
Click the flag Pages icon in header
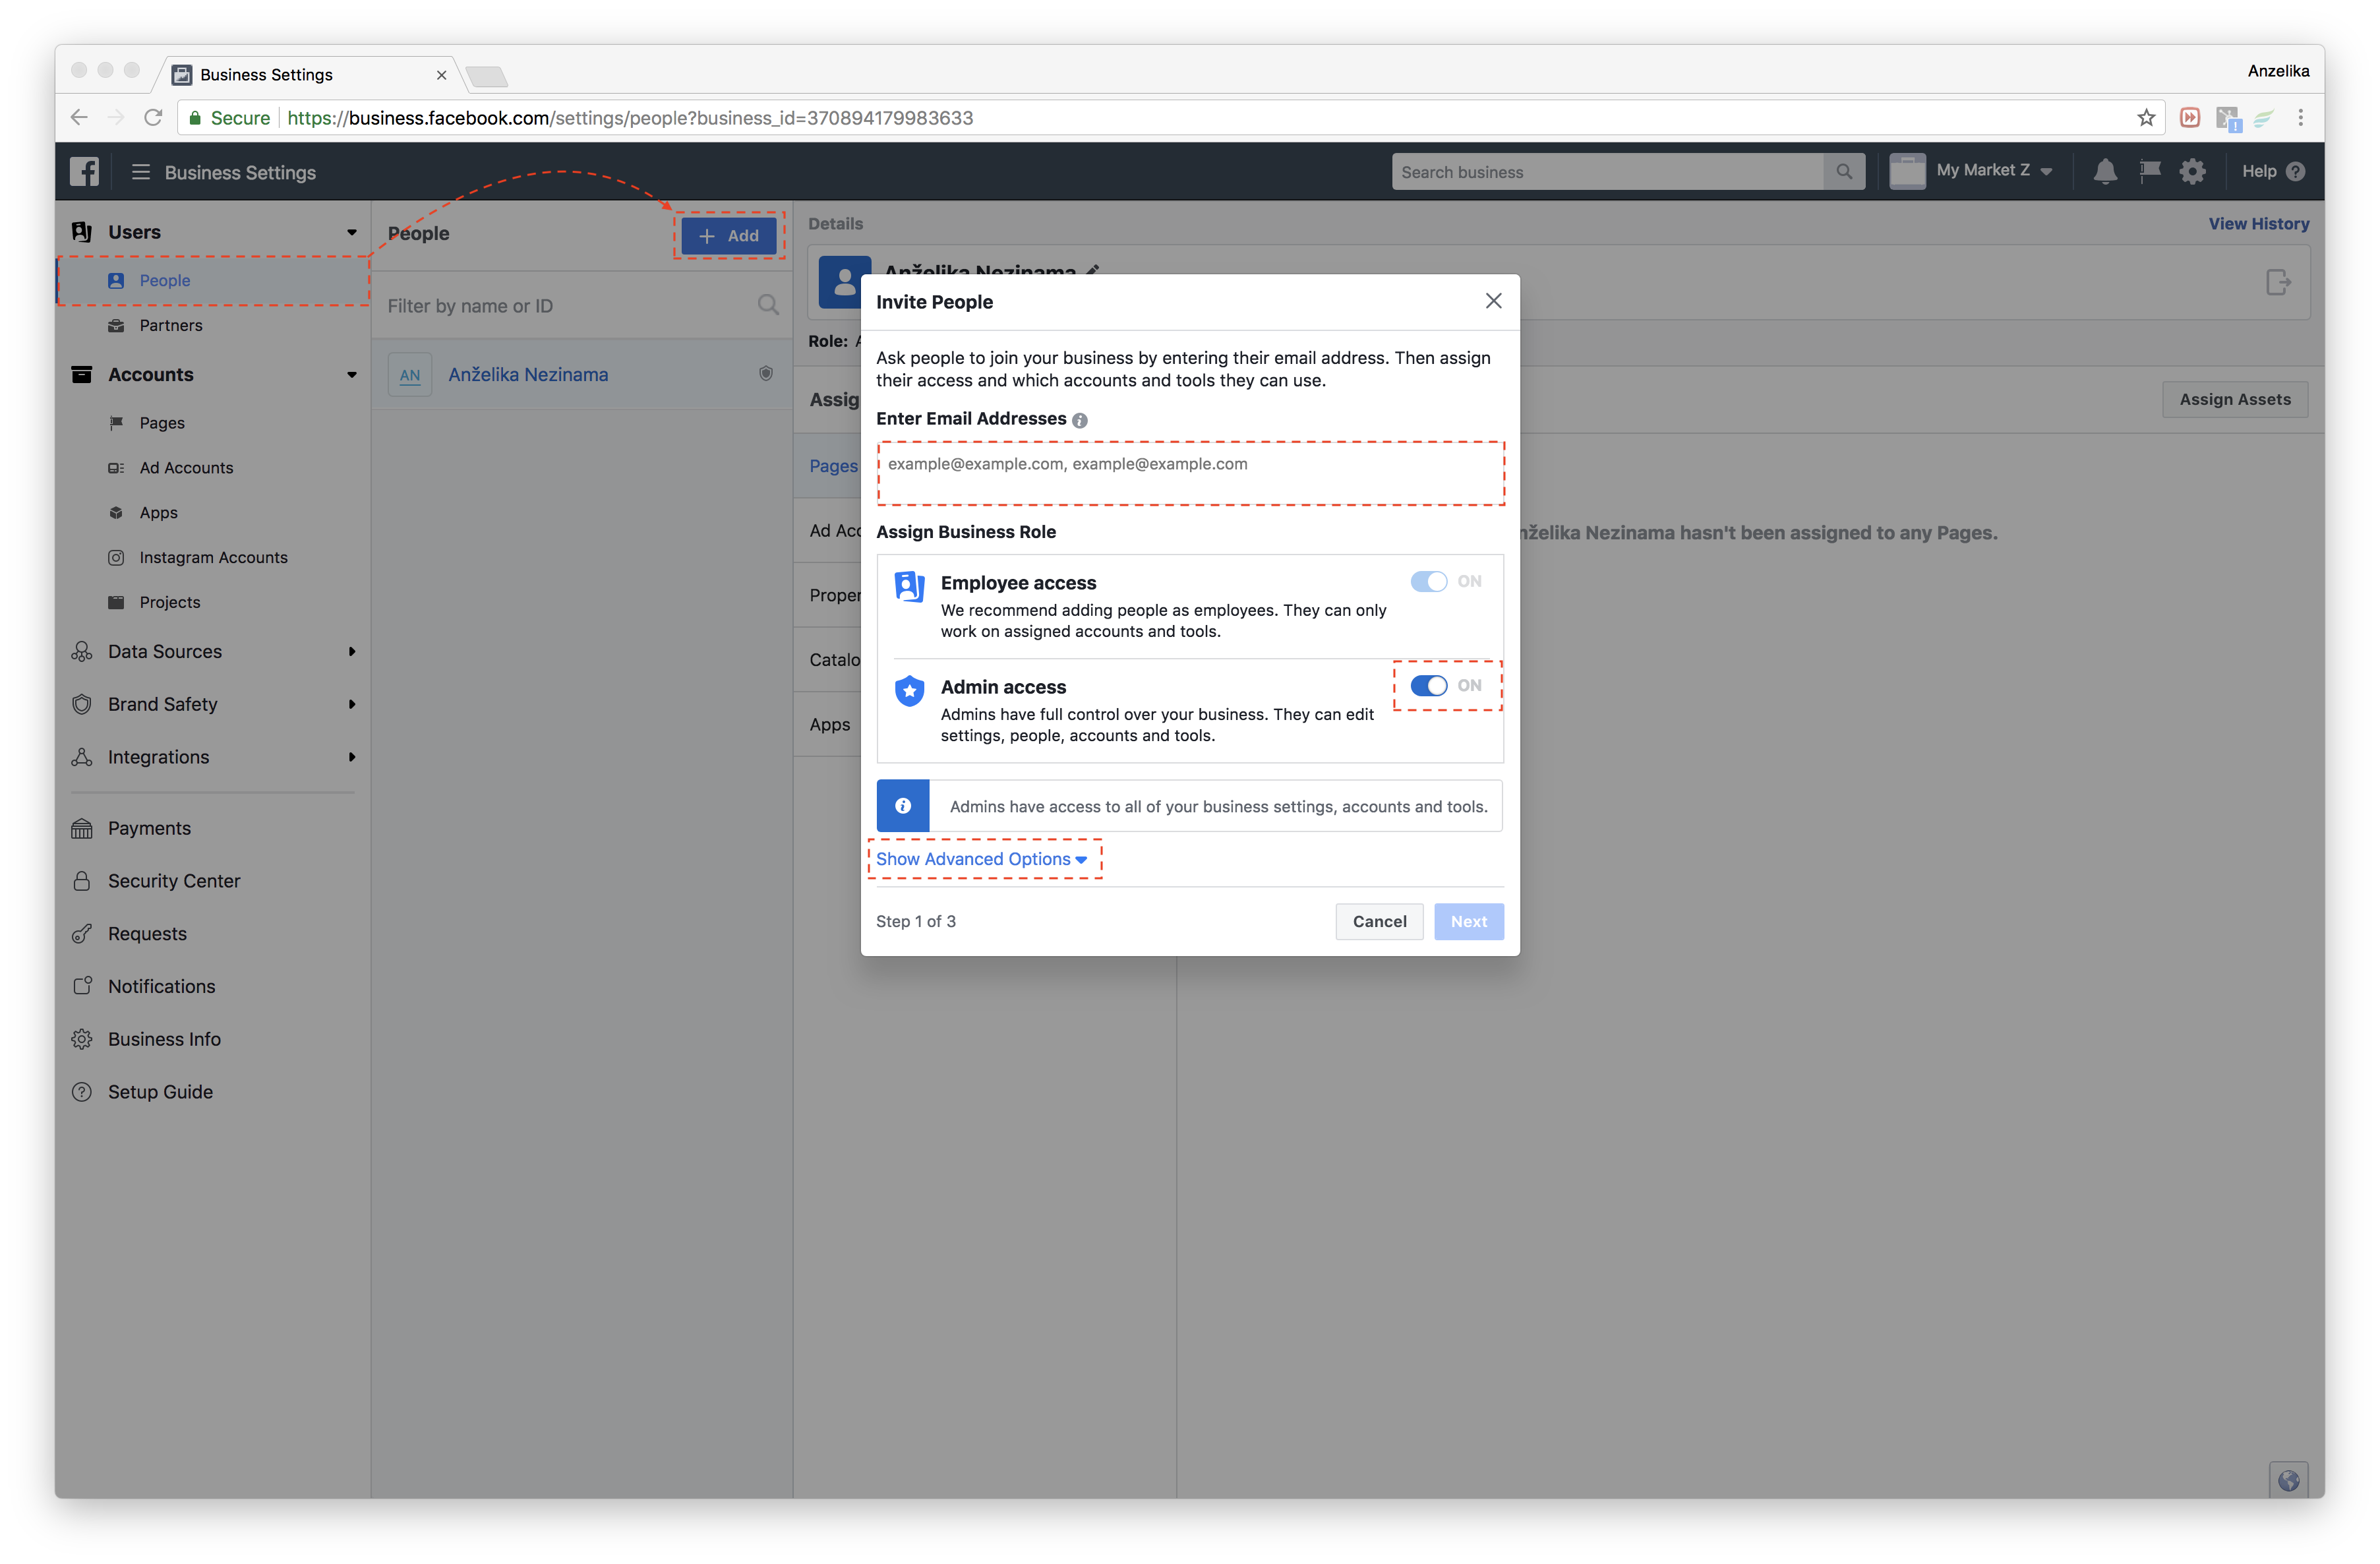pyautogui.click(x=2149, y=171)
